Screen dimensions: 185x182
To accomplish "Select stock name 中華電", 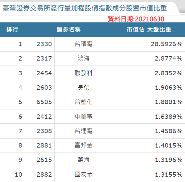I will [x=84, y=116].
